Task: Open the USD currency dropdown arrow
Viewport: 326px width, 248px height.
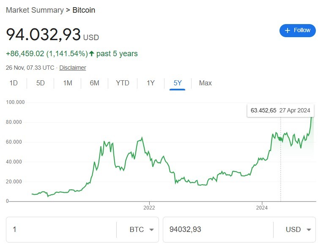Action: 309,230
